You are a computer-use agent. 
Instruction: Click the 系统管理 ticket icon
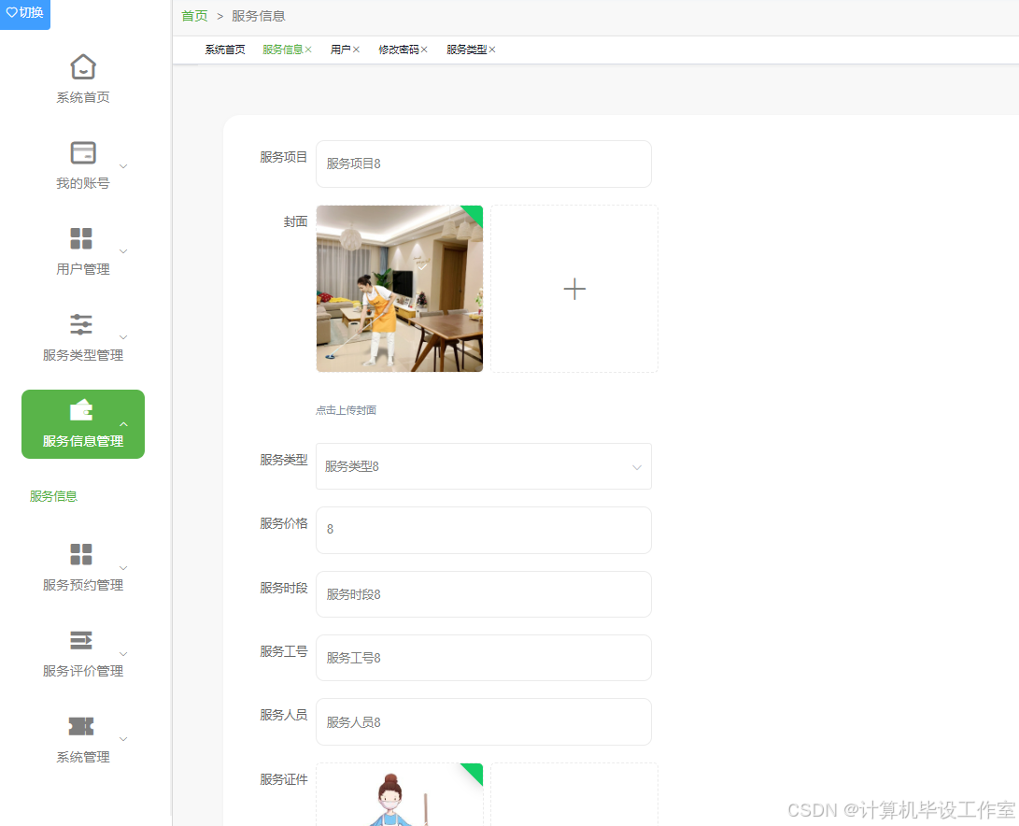coord(81,726)
